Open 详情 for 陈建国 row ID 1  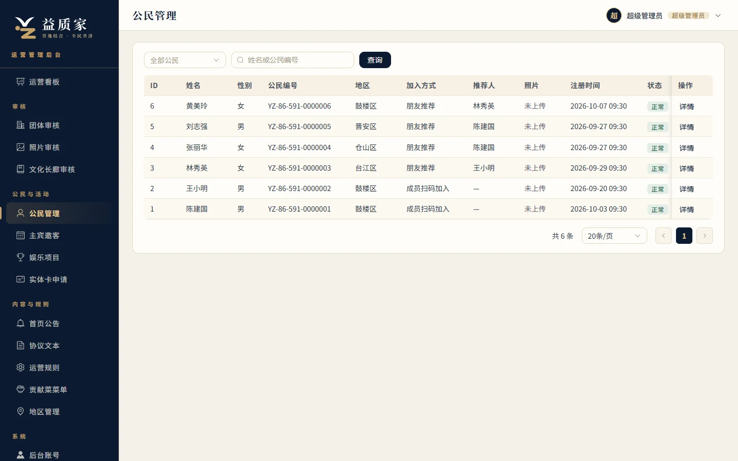click(x=687, y=209)
